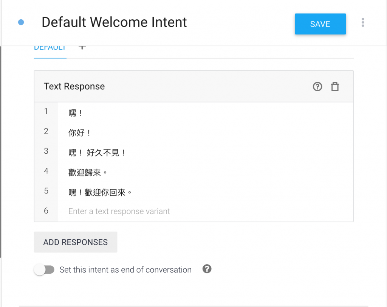Select response row 4 歡迎歸來。
Screen dimensions: 387x307
pyautogui.click(x=88, y=173)
